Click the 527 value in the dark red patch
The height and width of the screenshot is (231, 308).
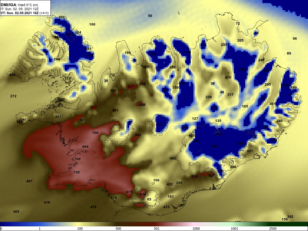point(211,176)
